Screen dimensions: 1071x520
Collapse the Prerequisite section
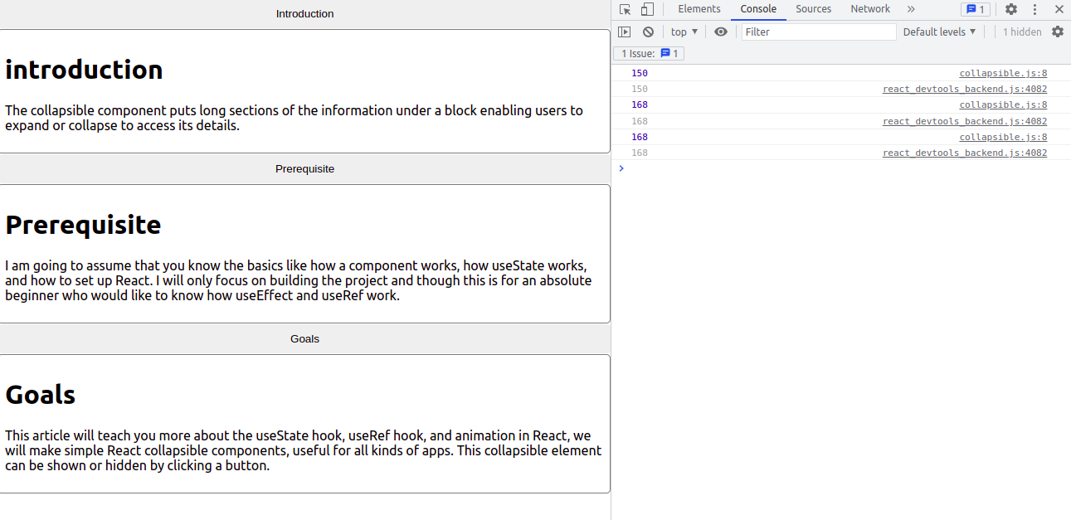(x=304, y=169)
